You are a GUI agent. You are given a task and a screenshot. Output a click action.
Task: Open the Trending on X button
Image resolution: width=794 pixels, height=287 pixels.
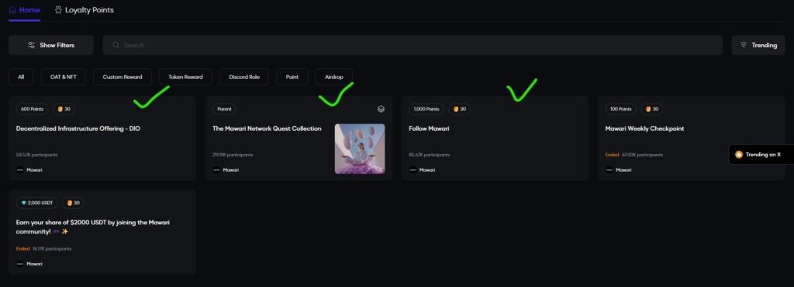click(761, 155)
